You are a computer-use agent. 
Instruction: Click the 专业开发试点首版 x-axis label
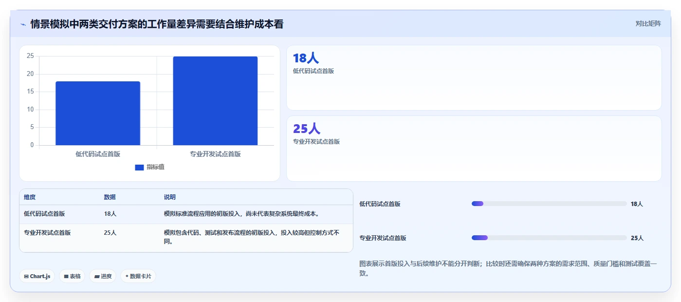pos(215,154)
